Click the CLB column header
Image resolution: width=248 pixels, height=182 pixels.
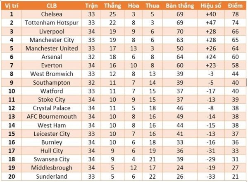tap(52, 6)
